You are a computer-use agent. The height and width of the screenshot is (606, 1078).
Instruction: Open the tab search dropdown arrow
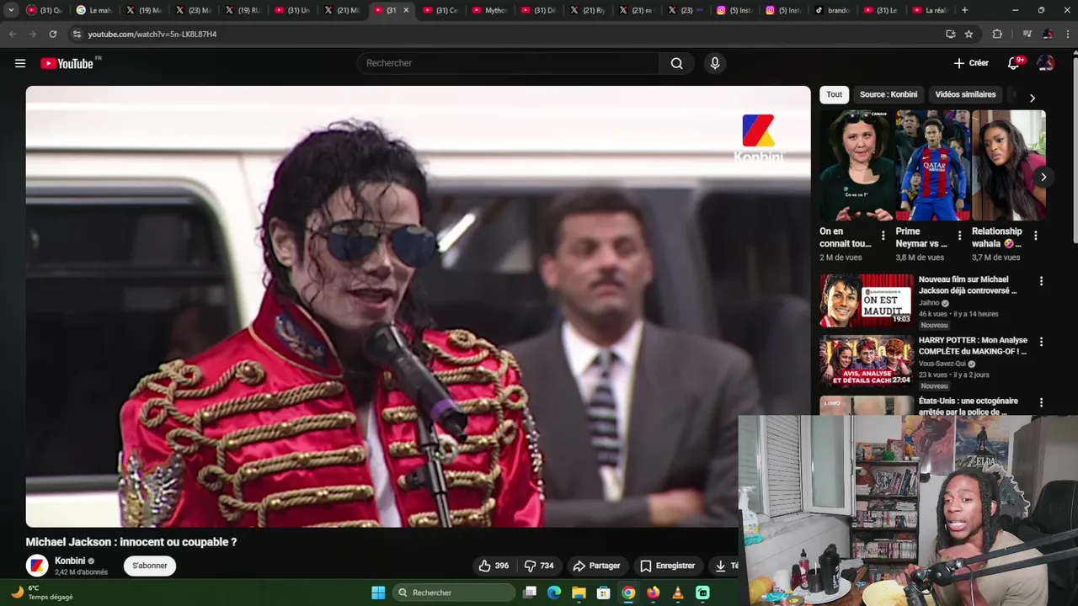point(11,10)
